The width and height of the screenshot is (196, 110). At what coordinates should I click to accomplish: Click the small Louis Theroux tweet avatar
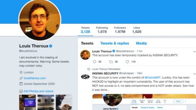[85, 55]
